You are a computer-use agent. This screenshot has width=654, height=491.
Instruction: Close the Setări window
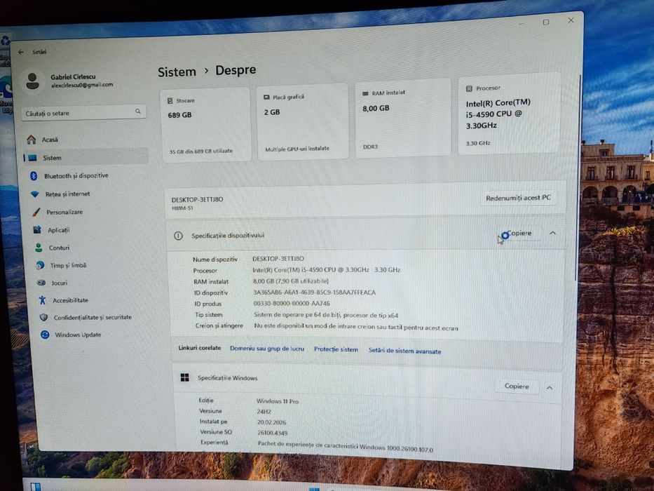[x=571, y=20]
